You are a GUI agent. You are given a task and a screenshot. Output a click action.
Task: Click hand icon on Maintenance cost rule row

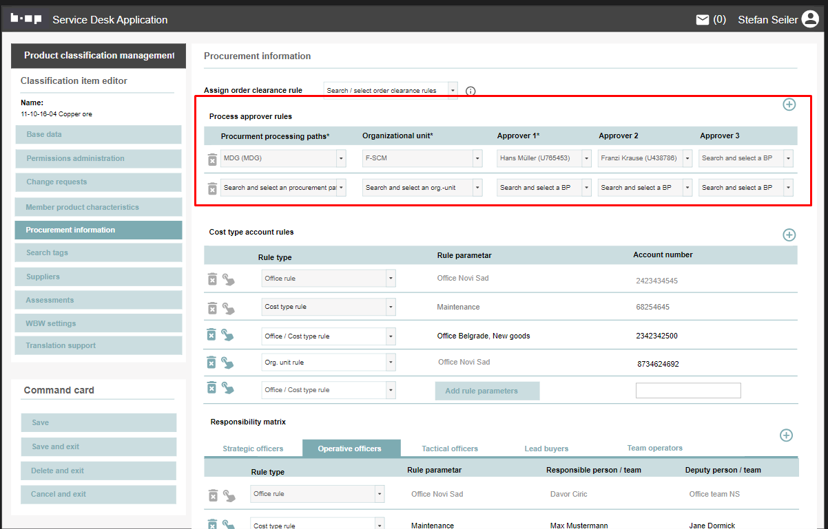pyautogui.click(x=228, y=309)
